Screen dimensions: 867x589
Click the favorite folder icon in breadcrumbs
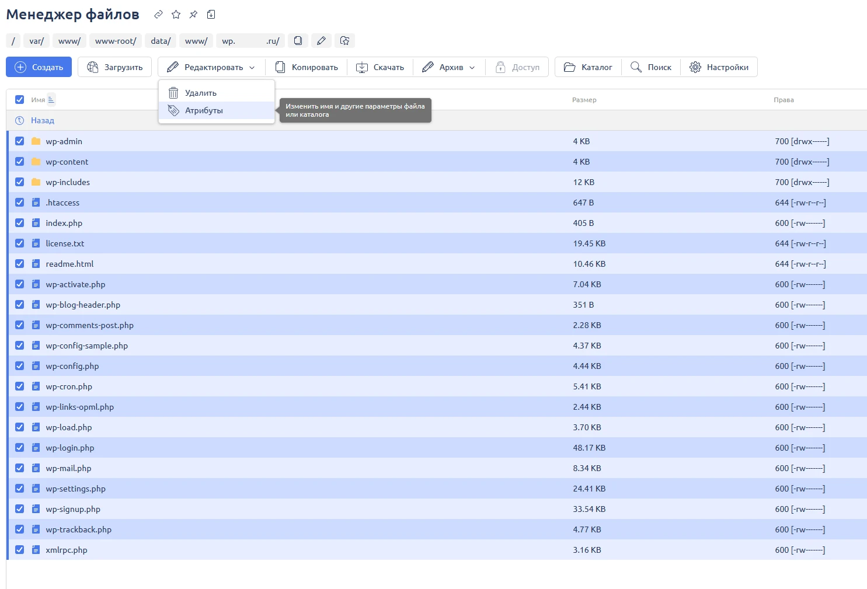(x=344, y=41)
